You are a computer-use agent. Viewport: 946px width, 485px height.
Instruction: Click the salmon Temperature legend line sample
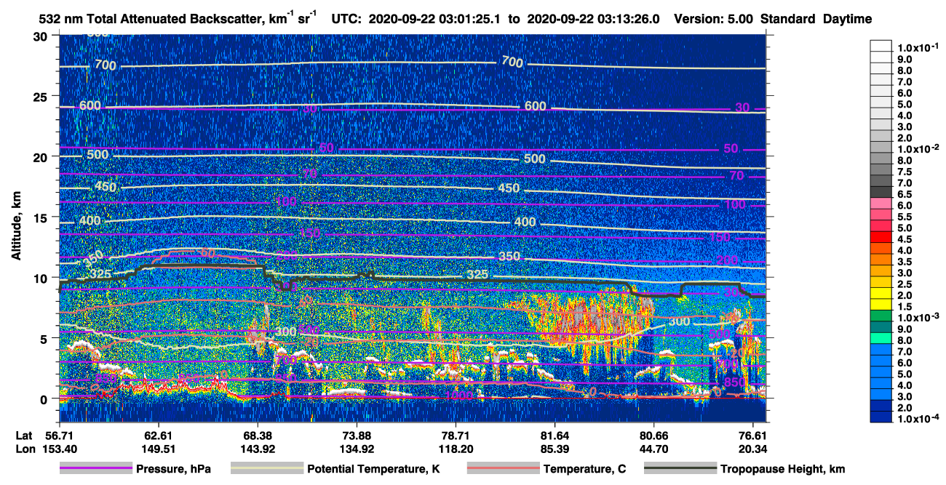coord(504,469)
